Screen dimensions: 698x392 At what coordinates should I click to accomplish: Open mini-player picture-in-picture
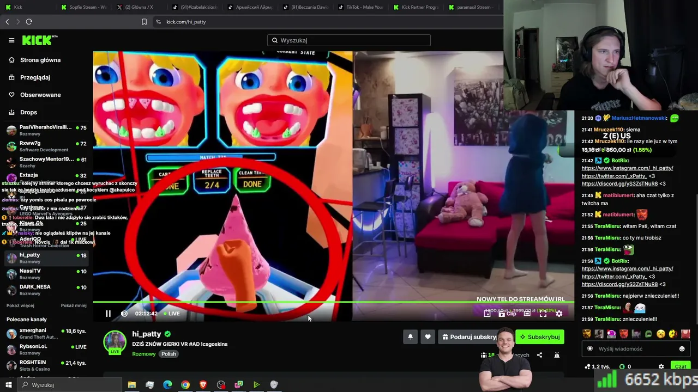point(487,314)
